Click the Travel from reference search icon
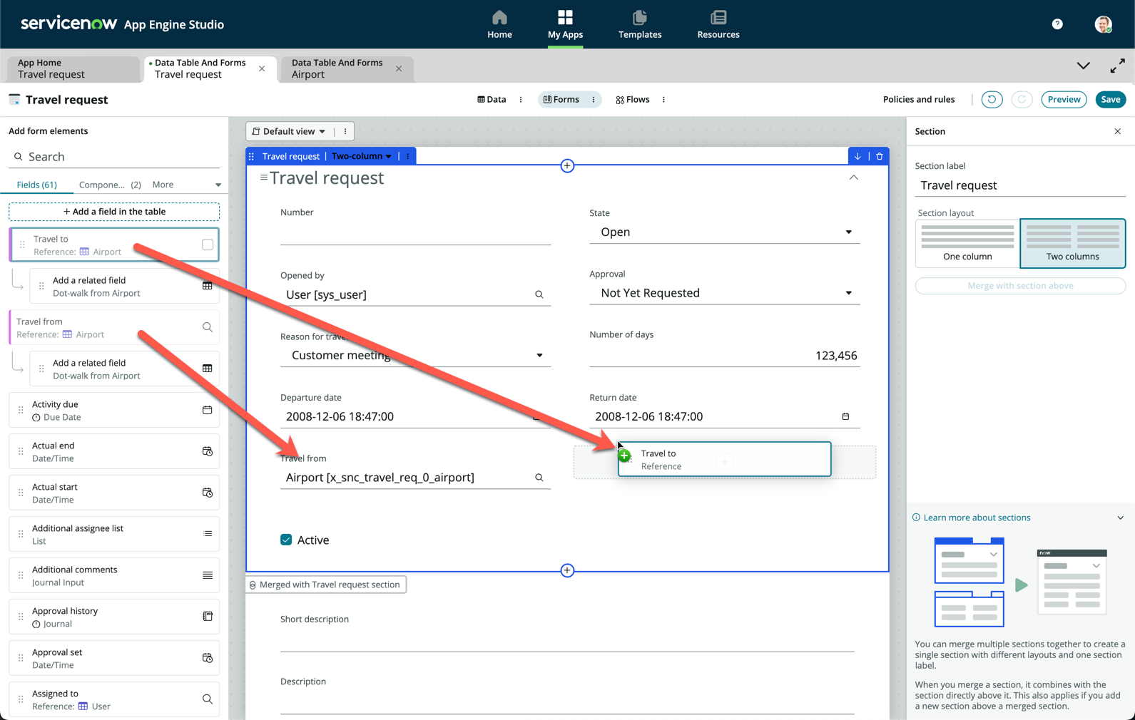This screenshot has width=1135, height=720. [208, 327]
